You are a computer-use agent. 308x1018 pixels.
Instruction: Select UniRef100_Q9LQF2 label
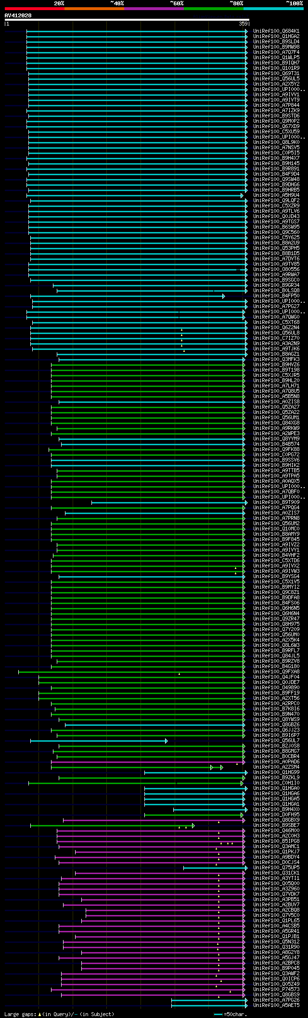(276, 200)
